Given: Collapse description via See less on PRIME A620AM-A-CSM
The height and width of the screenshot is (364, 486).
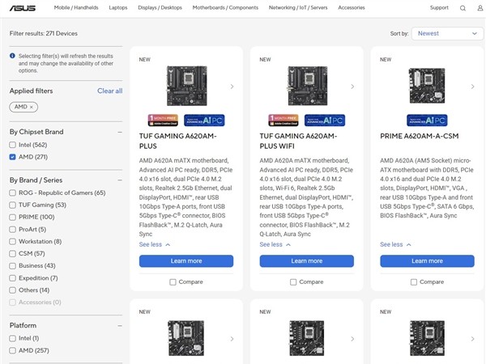Looking at the screenshot, I should (395, 244).
